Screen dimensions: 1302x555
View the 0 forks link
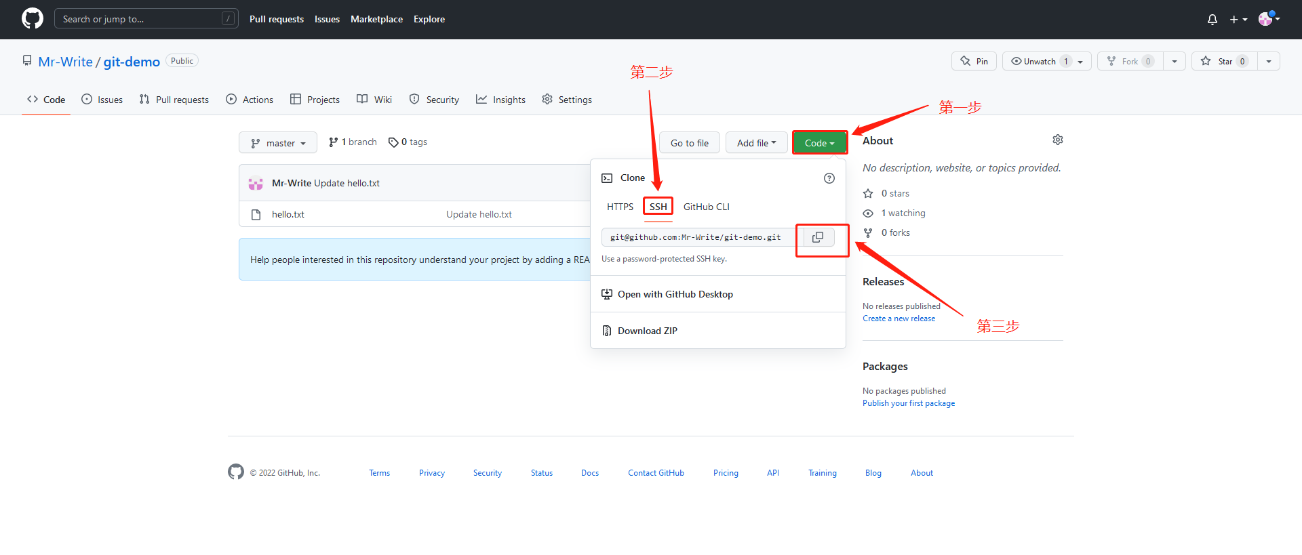pyautogui.click(x=886, y=233)
